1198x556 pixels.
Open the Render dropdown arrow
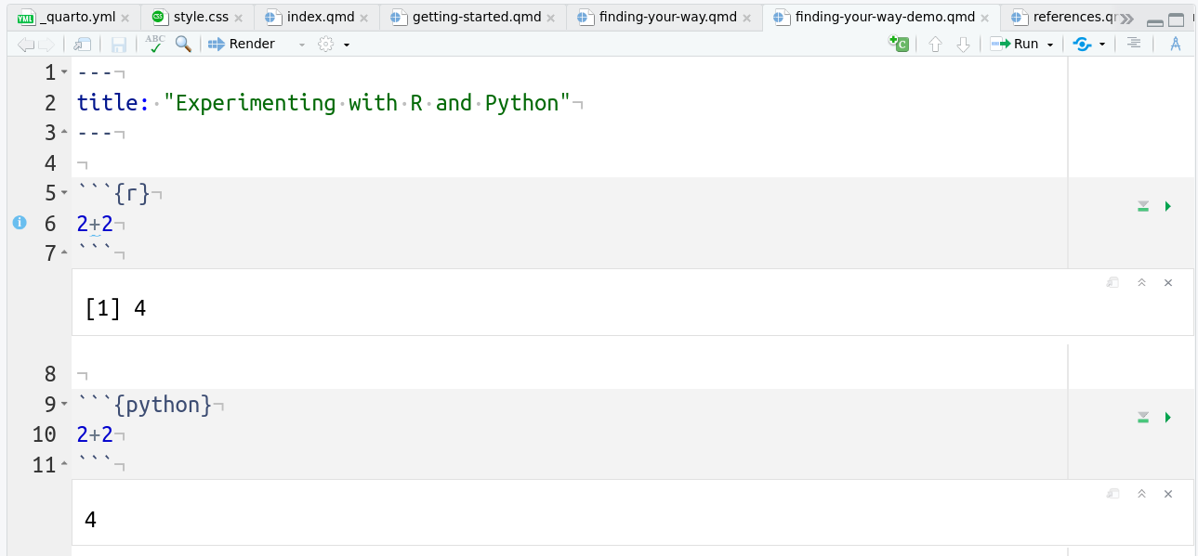(301, 45)
